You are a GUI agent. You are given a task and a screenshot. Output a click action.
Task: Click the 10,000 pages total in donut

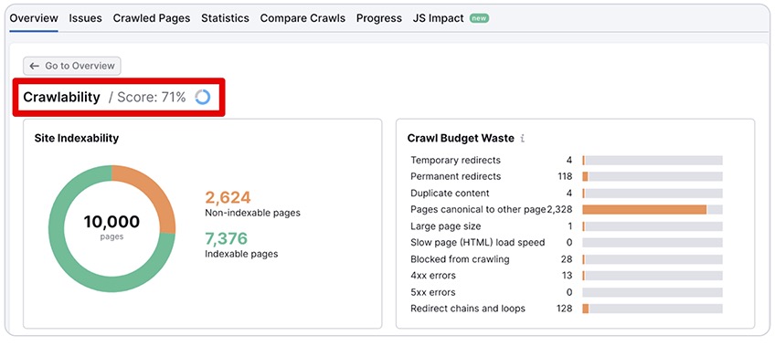tap(111, 222)
